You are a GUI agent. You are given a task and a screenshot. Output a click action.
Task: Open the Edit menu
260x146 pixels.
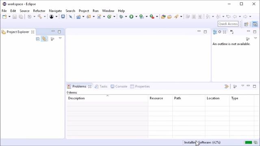point(13,11)
